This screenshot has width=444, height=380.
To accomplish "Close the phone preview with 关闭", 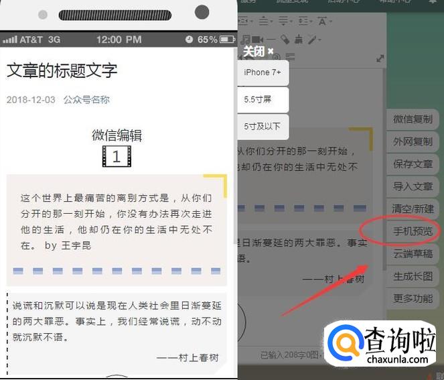I will pyautogui.click(x=258, y=51).
